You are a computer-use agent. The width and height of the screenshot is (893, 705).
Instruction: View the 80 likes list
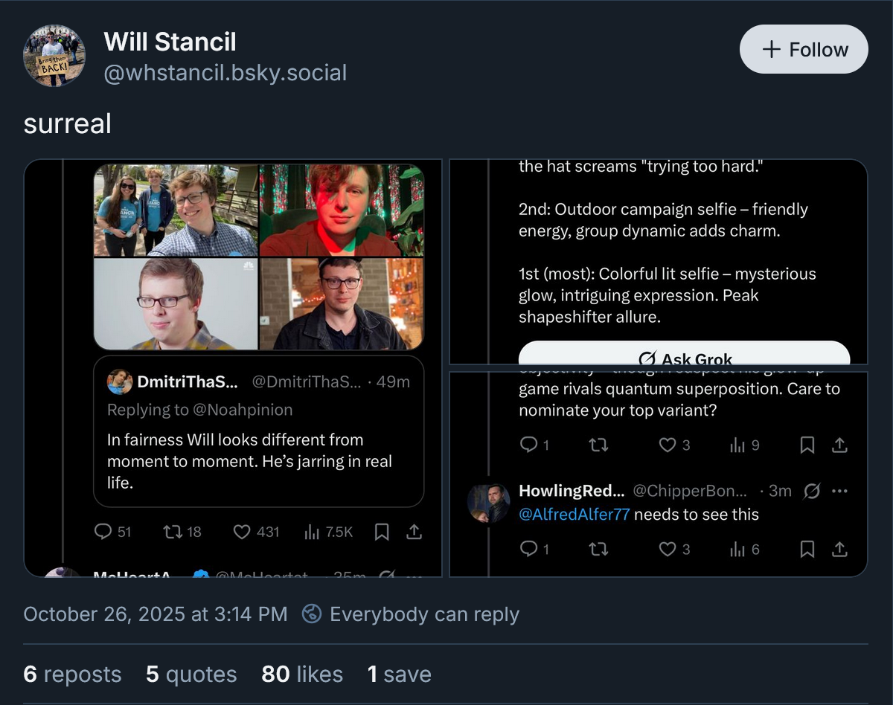[x=302, y=674]
